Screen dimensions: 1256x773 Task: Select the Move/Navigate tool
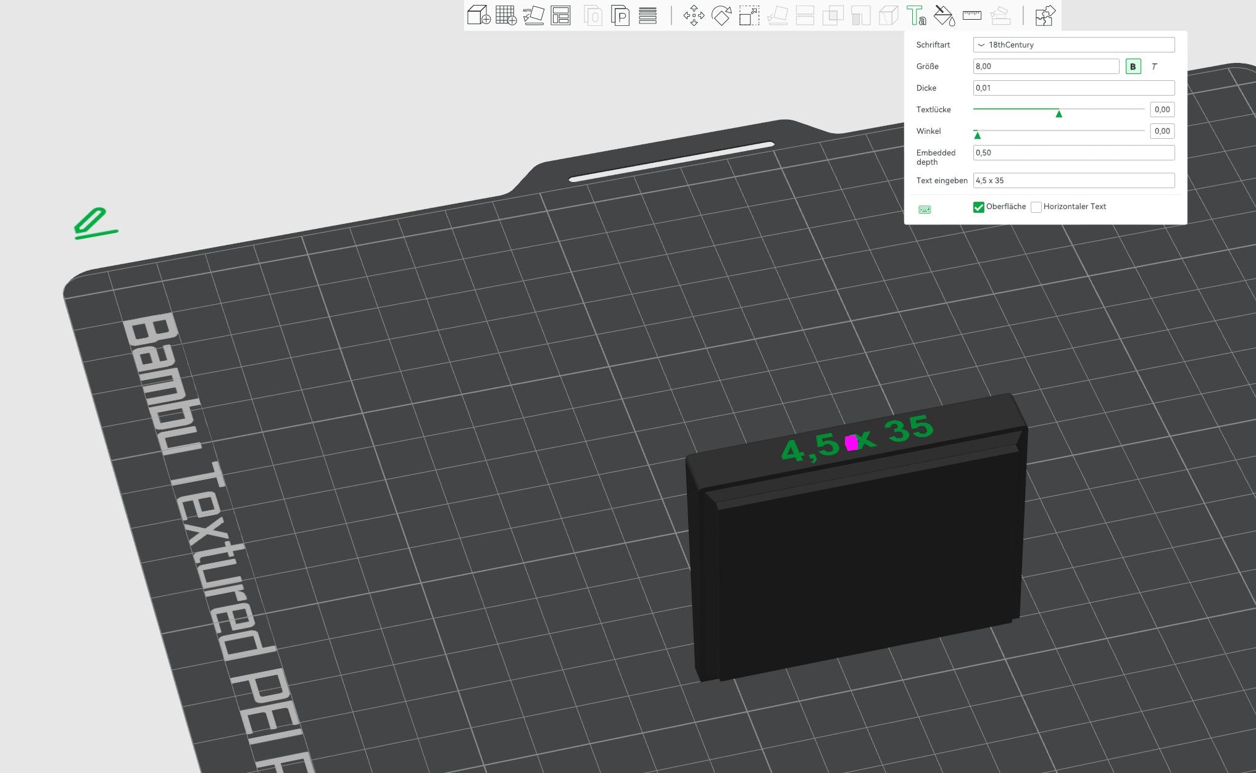(696, 15)
